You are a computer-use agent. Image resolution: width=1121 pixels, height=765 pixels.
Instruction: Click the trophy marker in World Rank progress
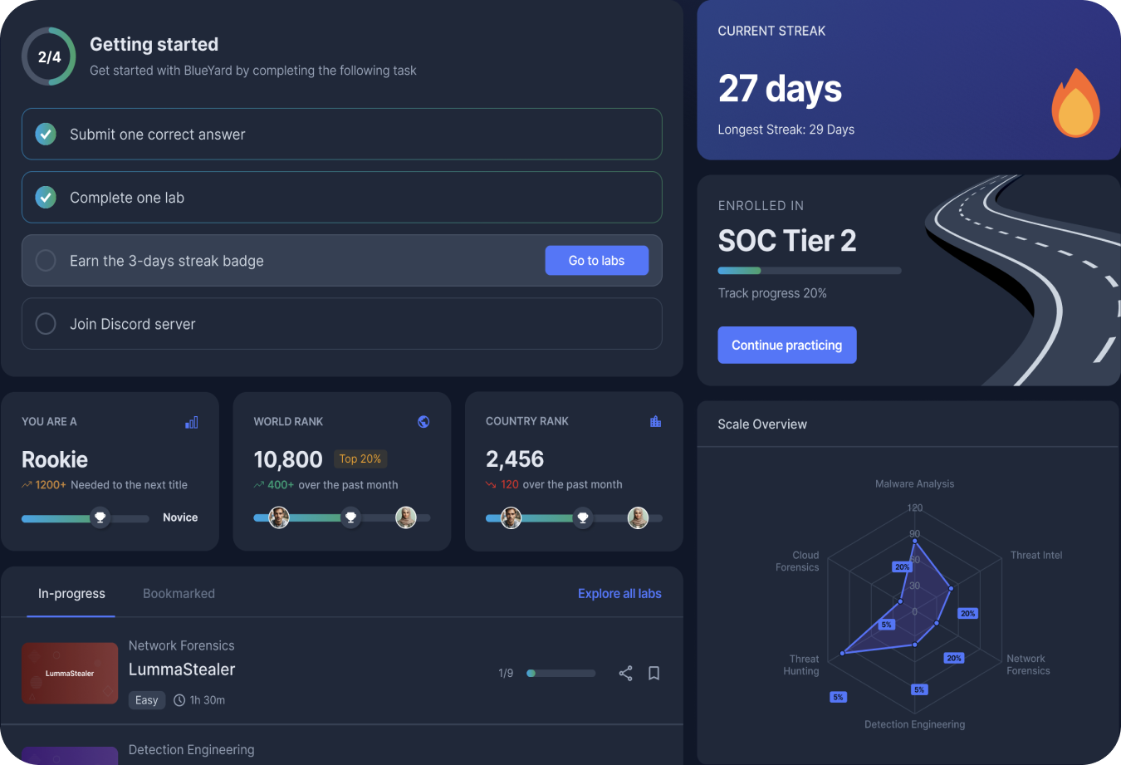tap(350, 518)
